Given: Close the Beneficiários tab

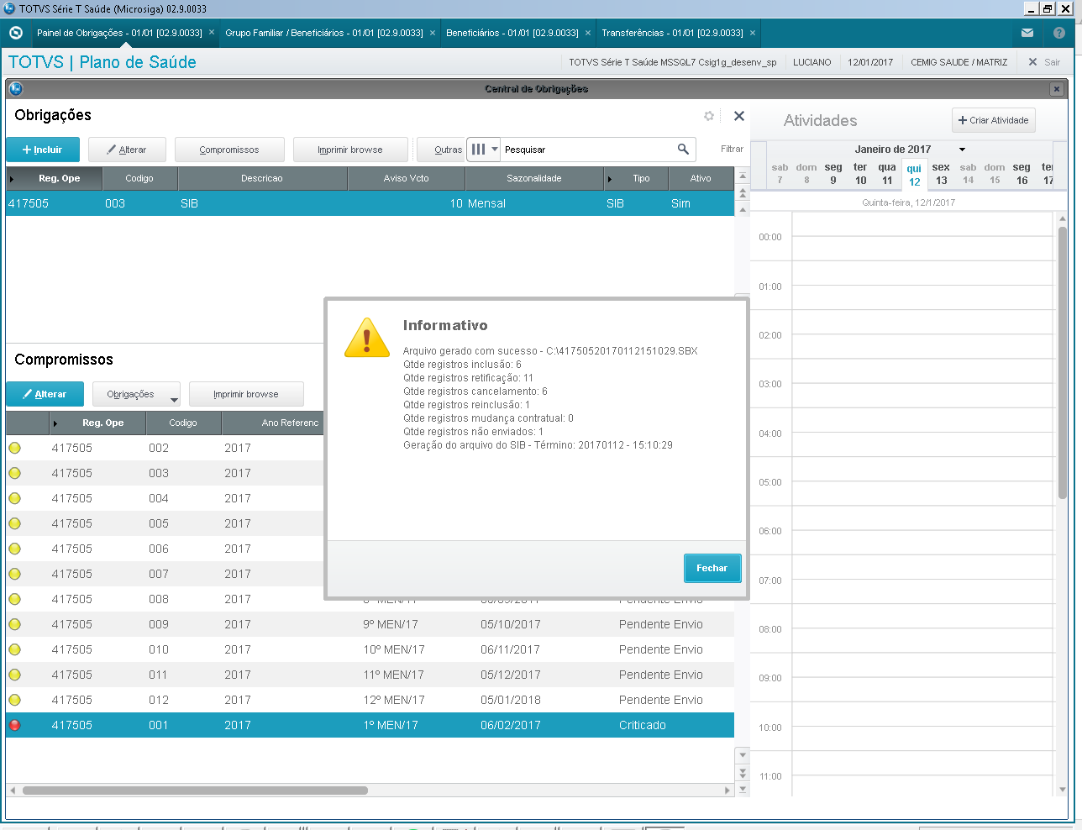Looking at the screenshot, I should (588, 33).
